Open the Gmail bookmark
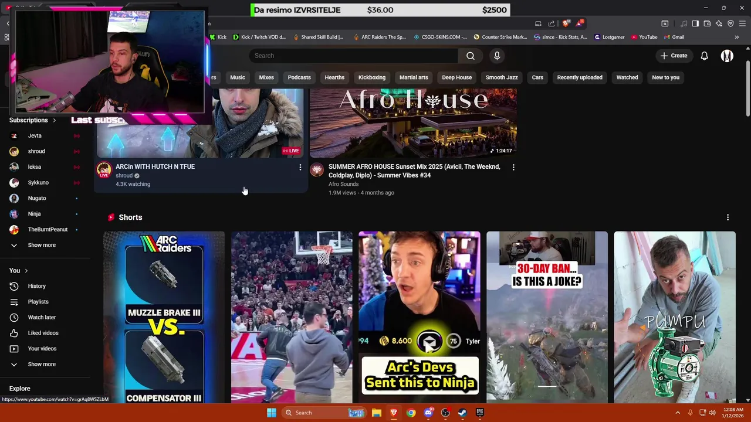This screenshot has height=422, width=751. [673, 37]
